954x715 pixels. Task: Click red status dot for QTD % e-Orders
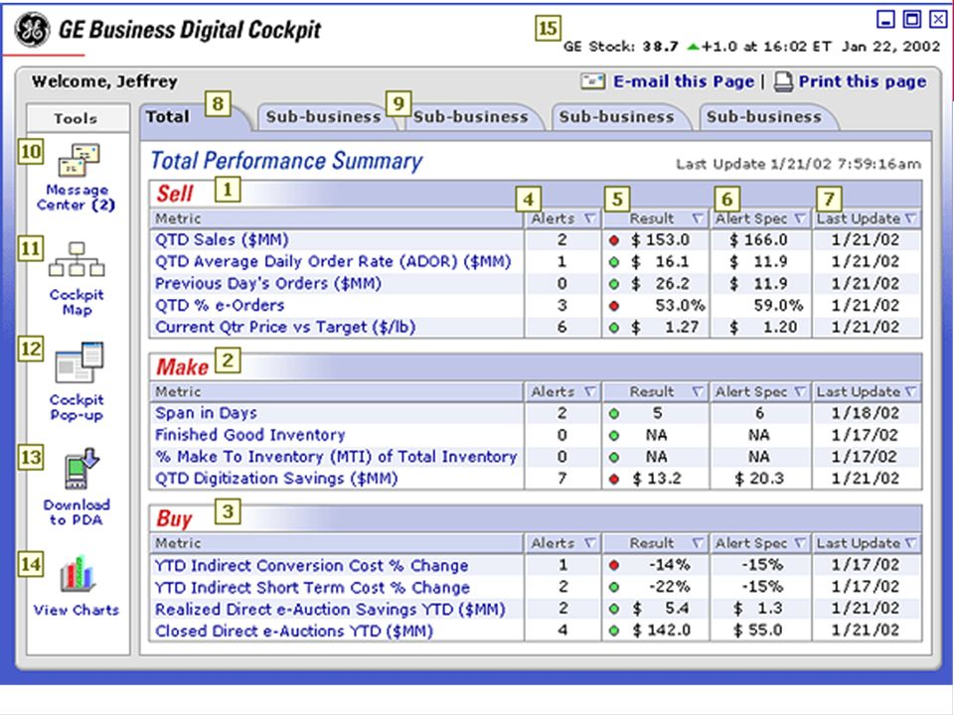click(614, 306)
